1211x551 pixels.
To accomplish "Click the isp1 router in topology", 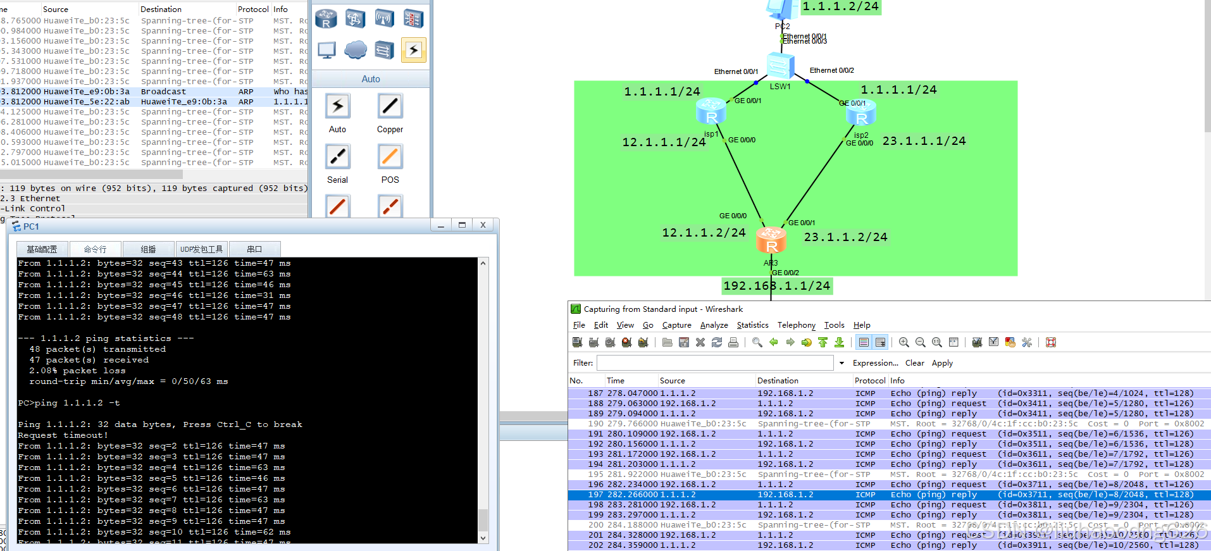I will tap(711, 112).
